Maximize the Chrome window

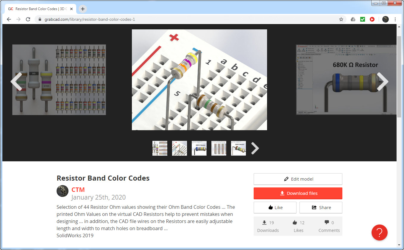click(384, 3)
